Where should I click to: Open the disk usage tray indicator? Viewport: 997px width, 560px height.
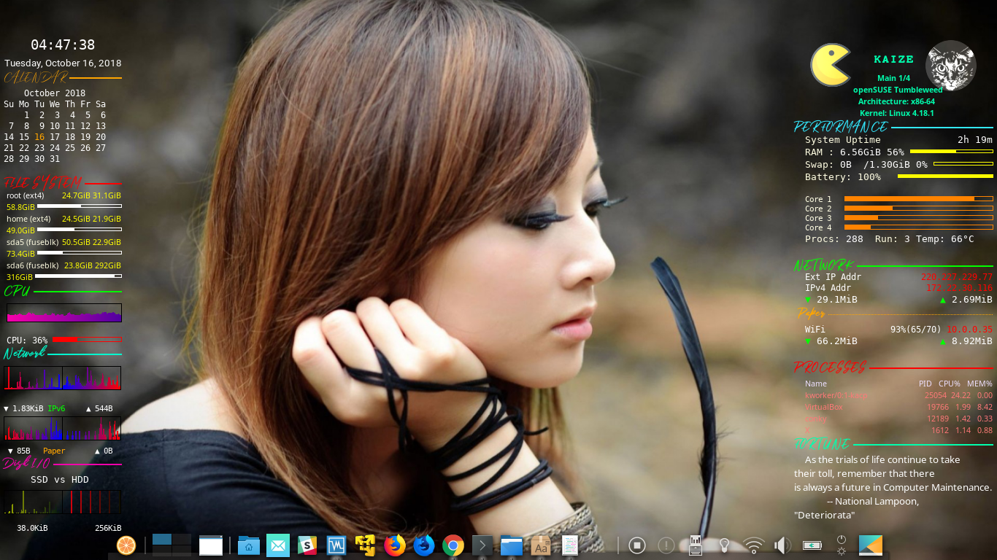click(696, 545)
